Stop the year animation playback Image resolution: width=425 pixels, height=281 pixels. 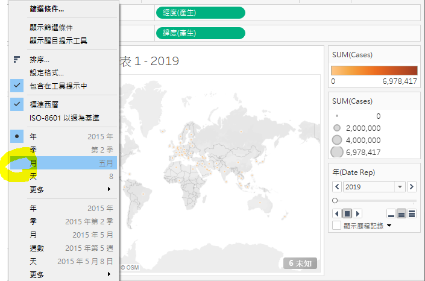click(347, 213)
